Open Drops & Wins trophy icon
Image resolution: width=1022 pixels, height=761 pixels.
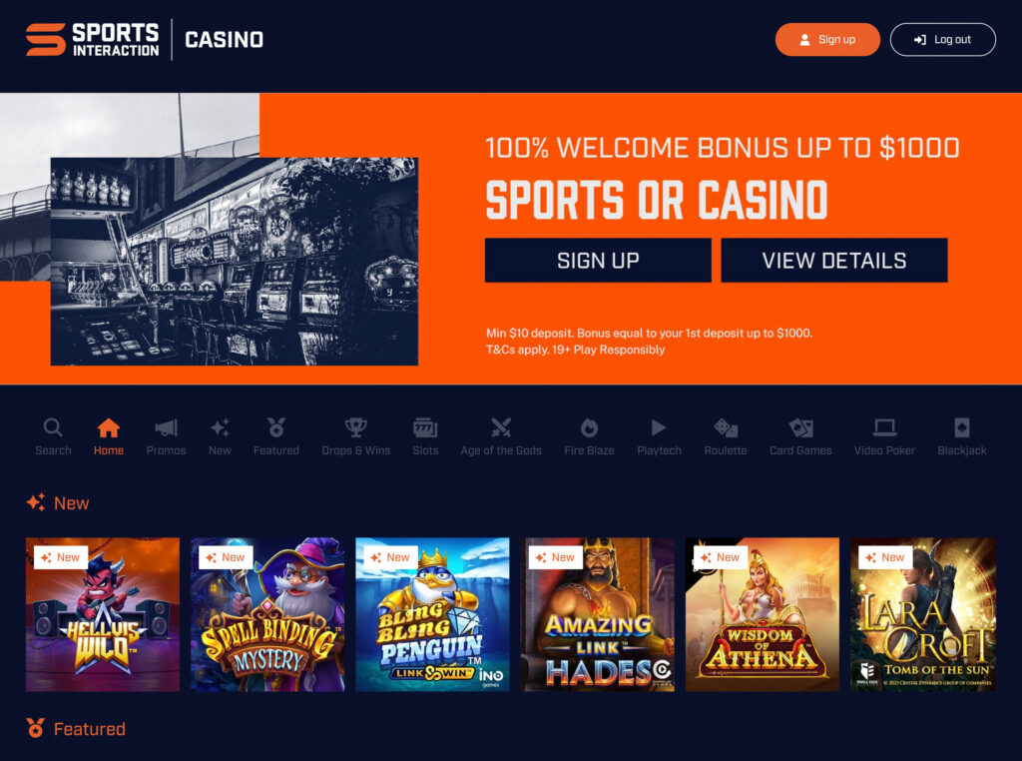[356, 427]
